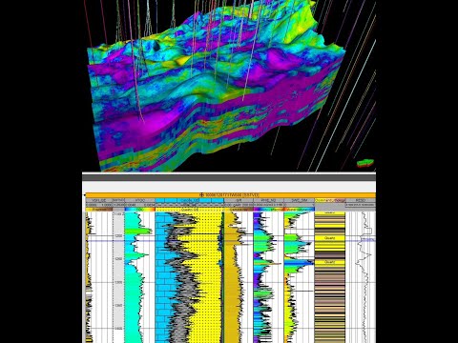458x343 pixels.
Task: Click the well symbol icon in orange header
Action: click(201, 194)
